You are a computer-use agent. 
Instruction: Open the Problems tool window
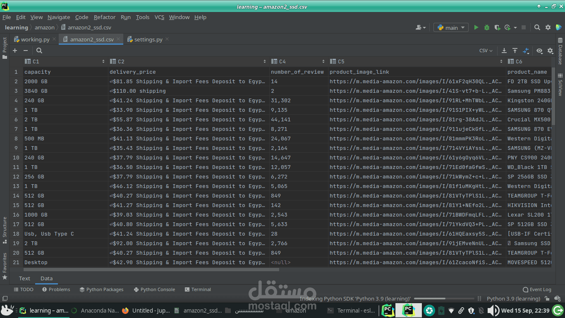point(56,289)
